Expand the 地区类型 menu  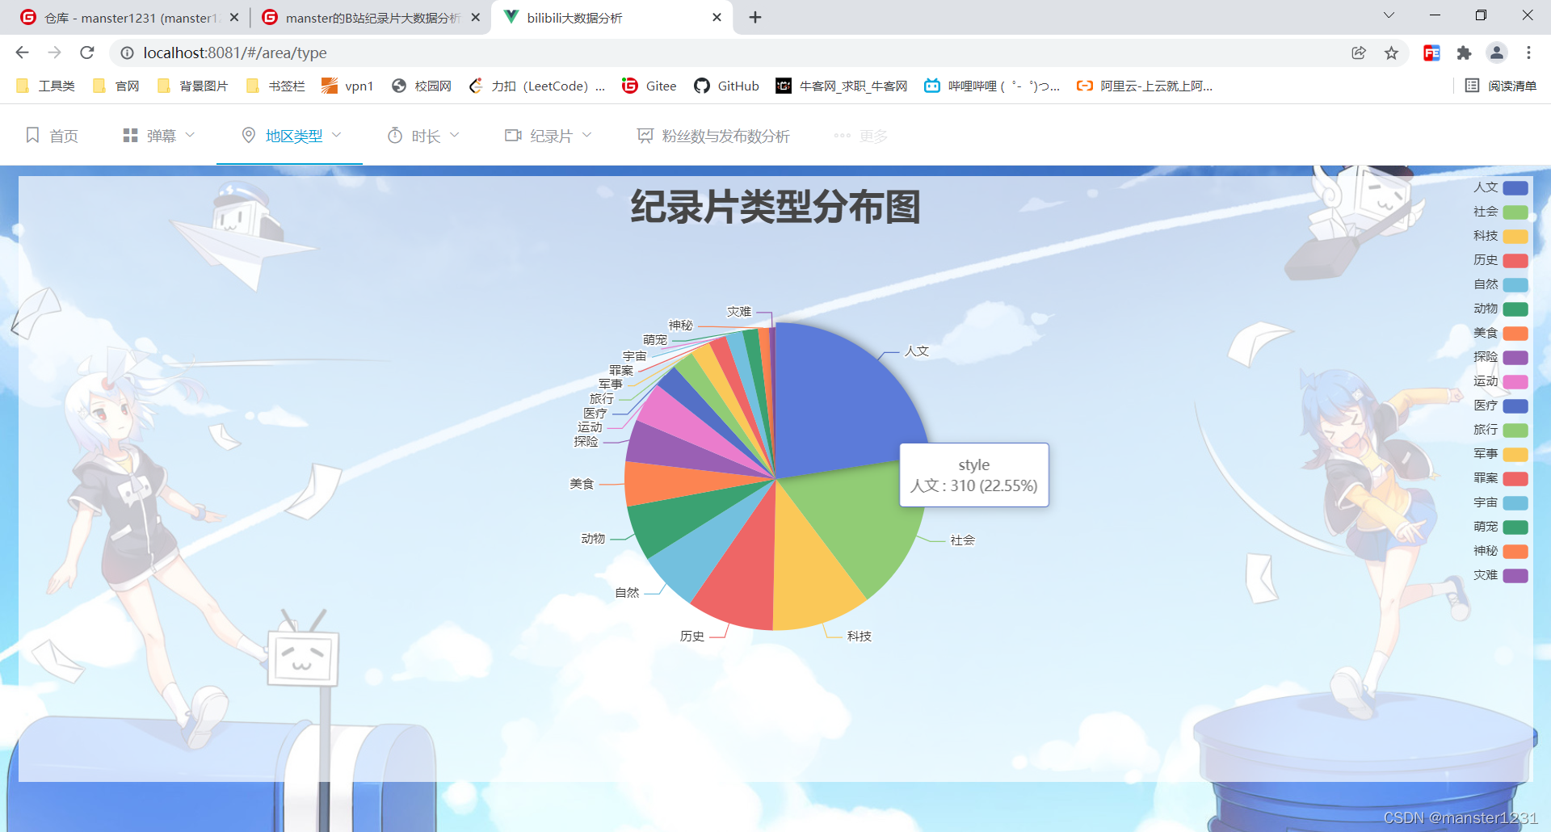[x=292, y=136]
